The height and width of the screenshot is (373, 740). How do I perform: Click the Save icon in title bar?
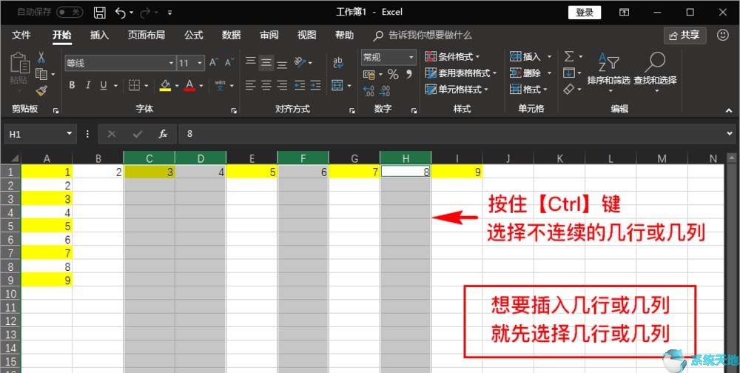pyautogui.click(x=100, y=13)
